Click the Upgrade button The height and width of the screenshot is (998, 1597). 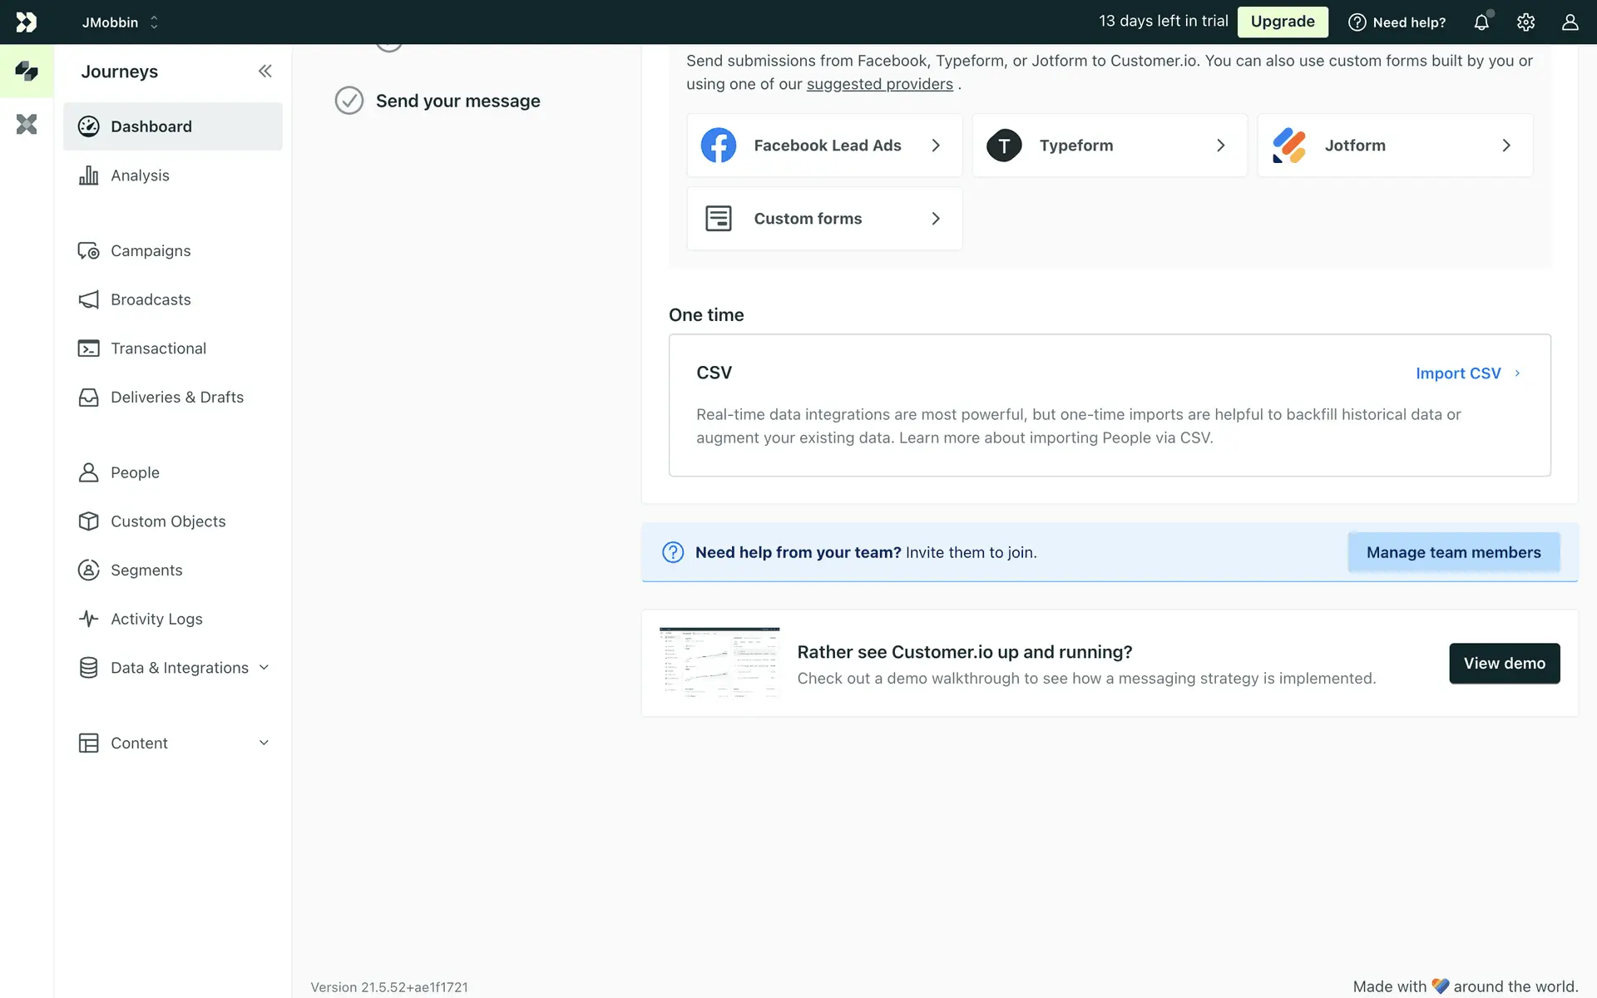point(1282,22)
